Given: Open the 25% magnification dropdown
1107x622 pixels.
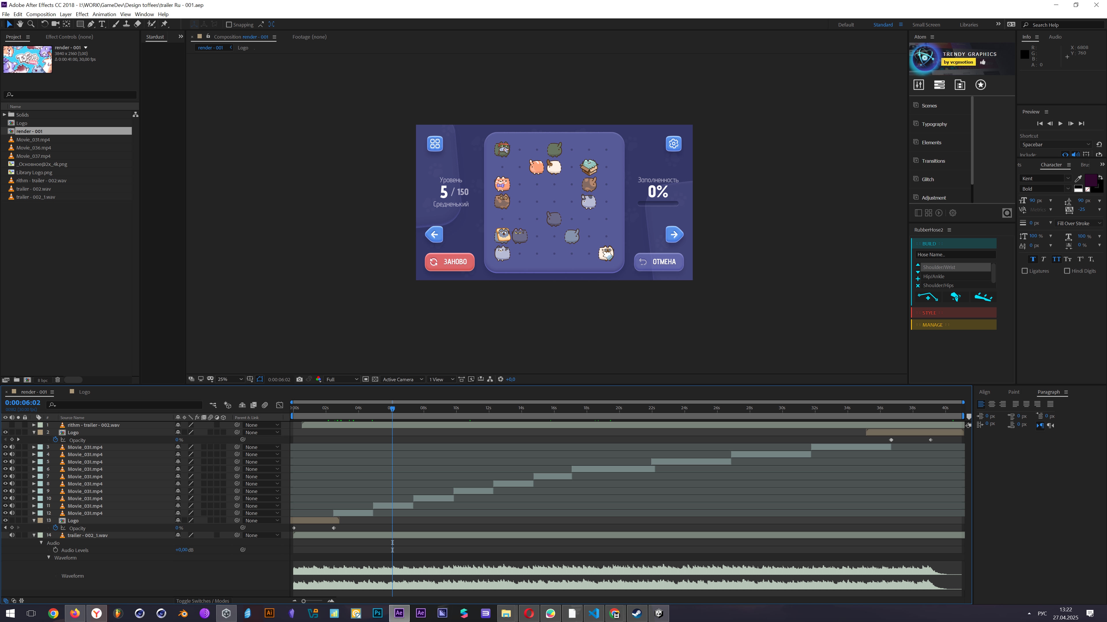Looking at the screenshot, I should 230,380.
